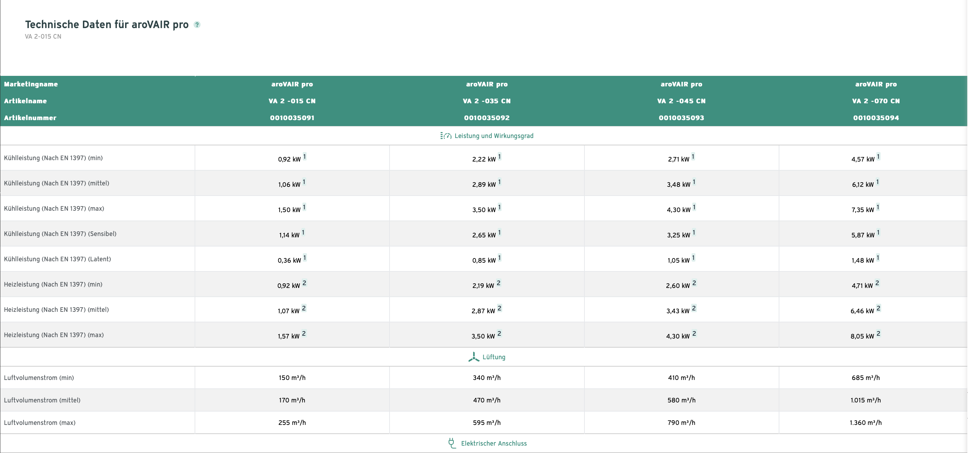This screenshot has height=453, width=968.
Task: Click the VA 2 -045 CN column header
Action: [681, 101]
